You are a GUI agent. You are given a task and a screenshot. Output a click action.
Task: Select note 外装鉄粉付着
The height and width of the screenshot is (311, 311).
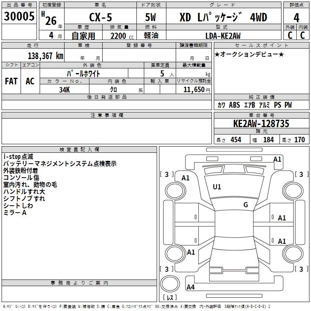click(21, 171)
